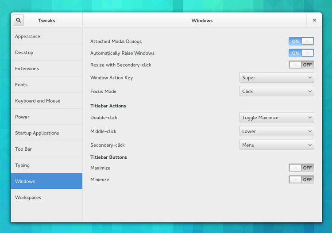This screenshot has width=332, height=233.
Task: Open Secondary-click Menu dropdown
Action: [277, 145]
